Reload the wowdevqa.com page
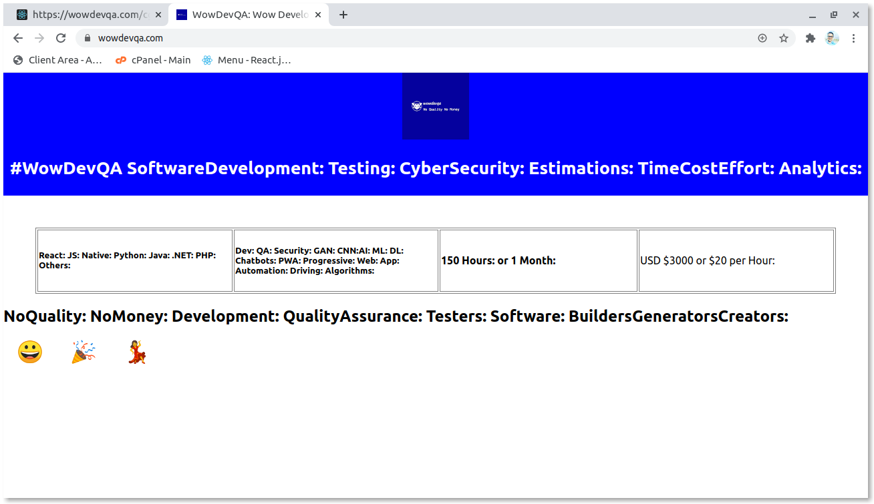Screen dimensions: 874x504 tap(61, 38)
